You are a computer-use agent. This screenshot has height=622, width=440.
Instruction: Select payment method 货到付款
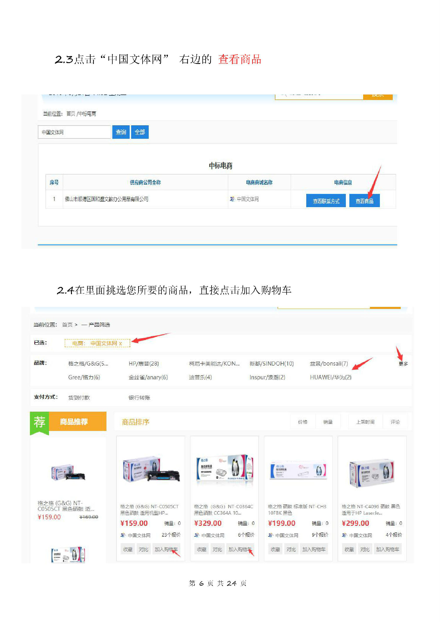[79, 398]
